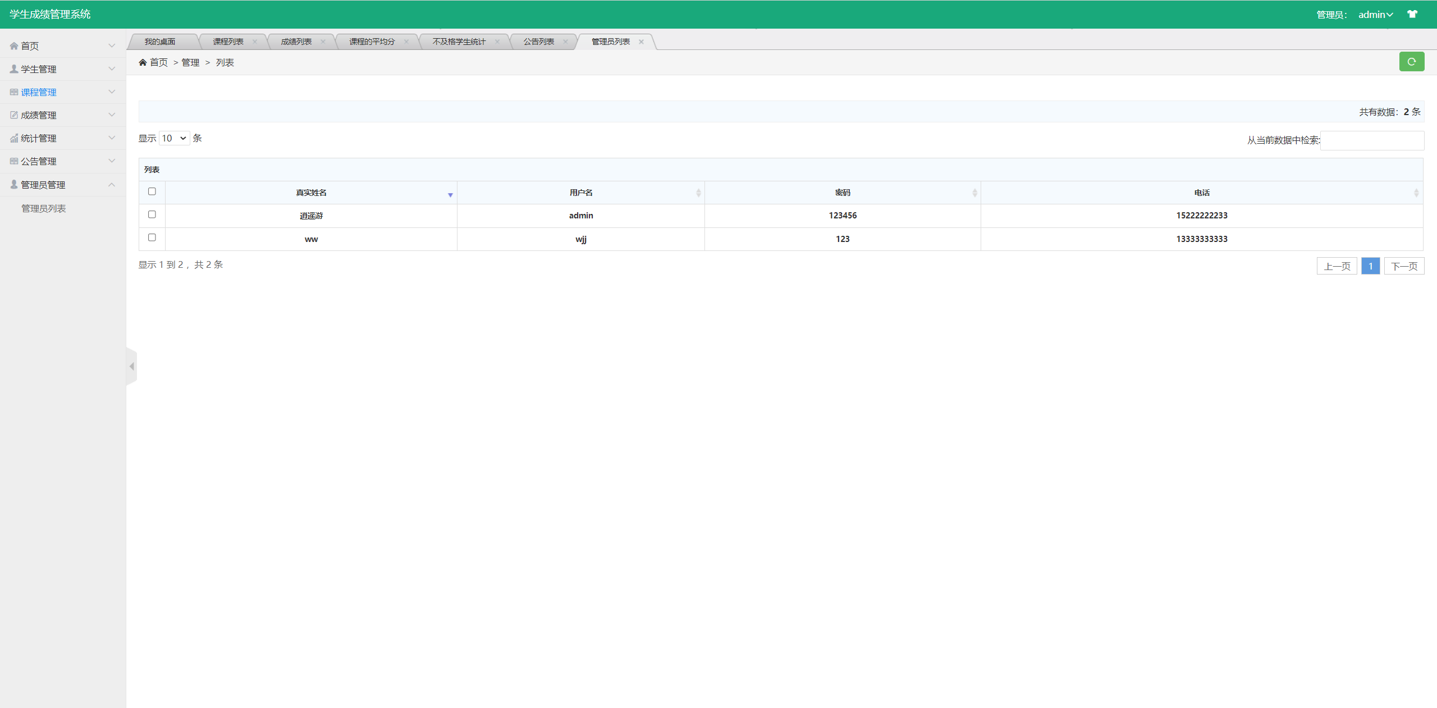
Task: Open the admin user dropdown
Action: coord(1375,15)
